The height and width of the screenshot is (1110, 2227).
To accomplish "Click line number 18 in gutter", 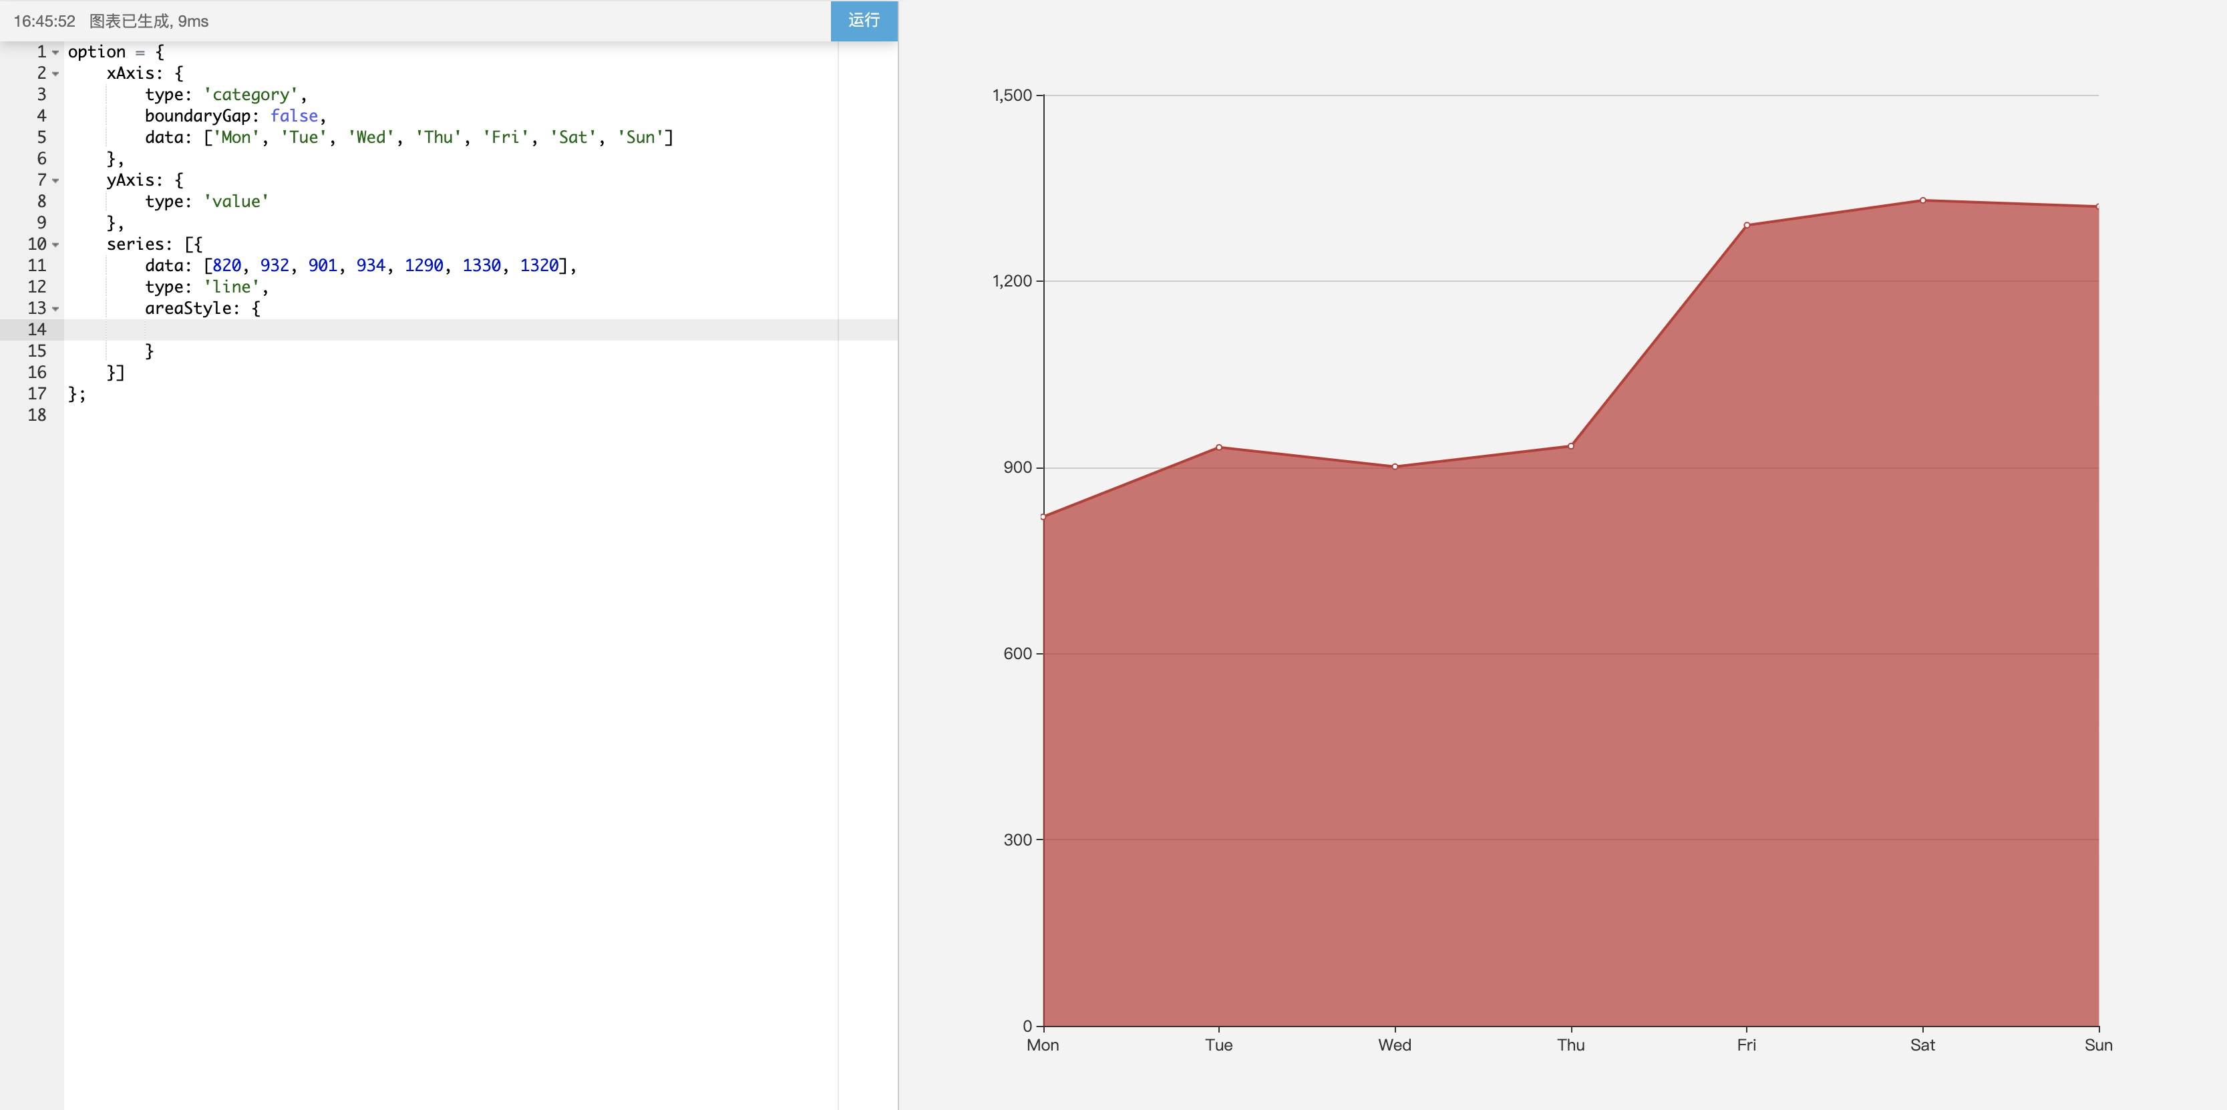I will coord(37,415).
